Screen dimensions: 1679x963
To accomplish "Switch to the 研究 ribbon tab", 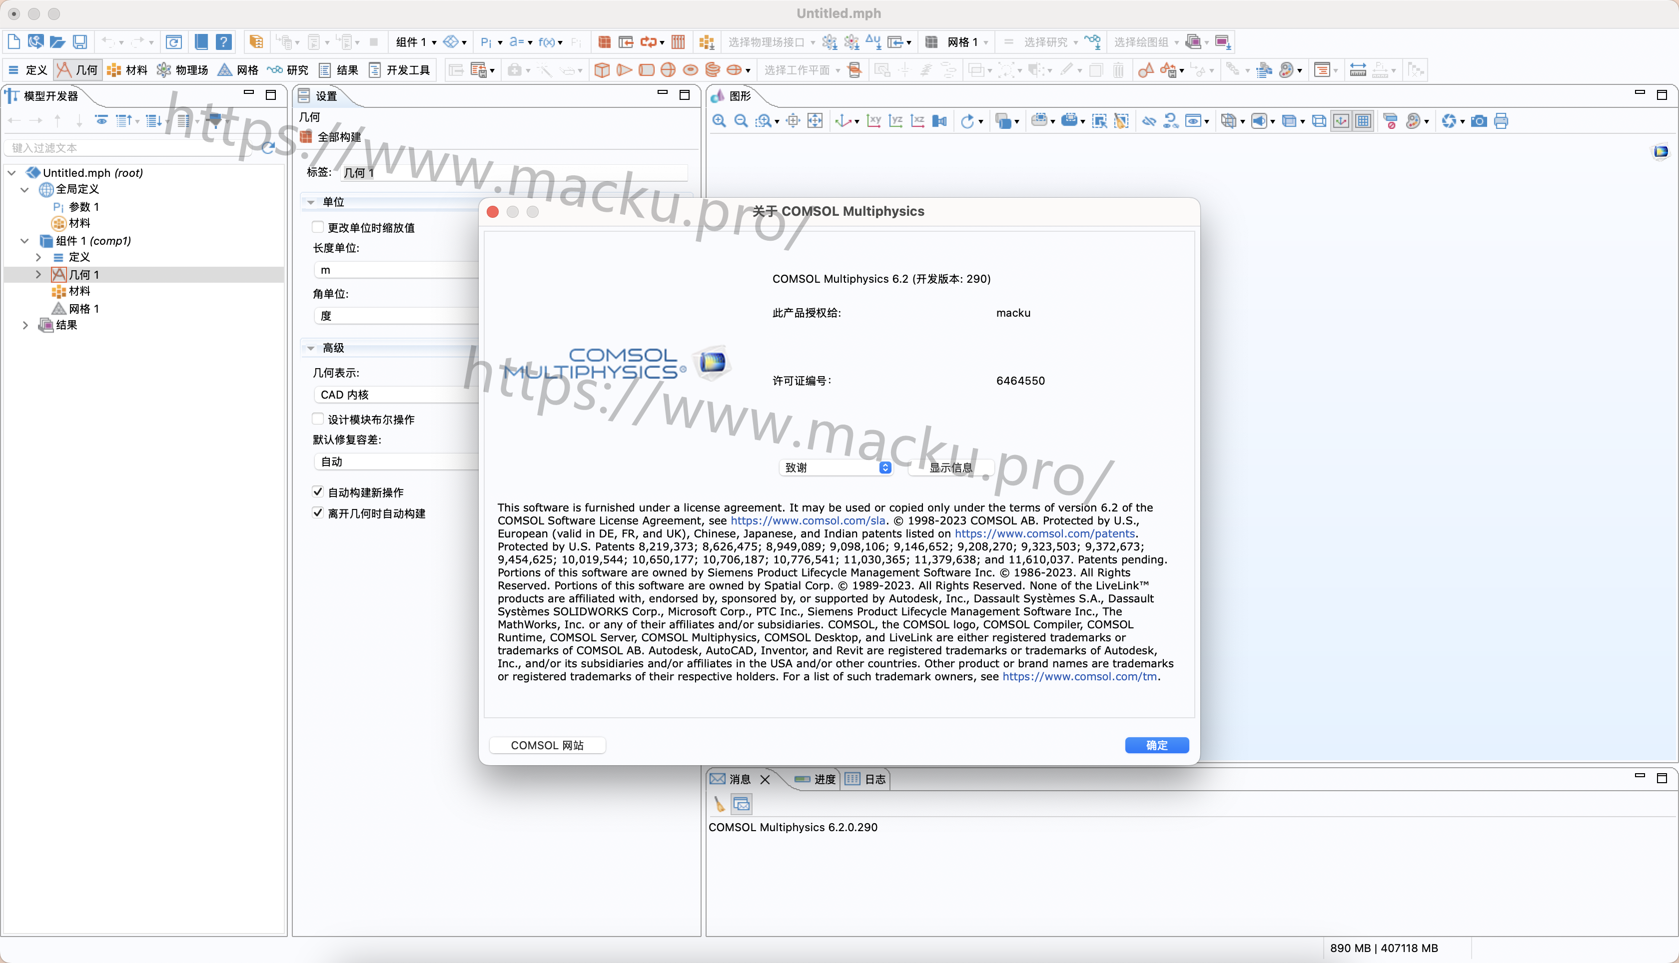I will click(288, 70).
